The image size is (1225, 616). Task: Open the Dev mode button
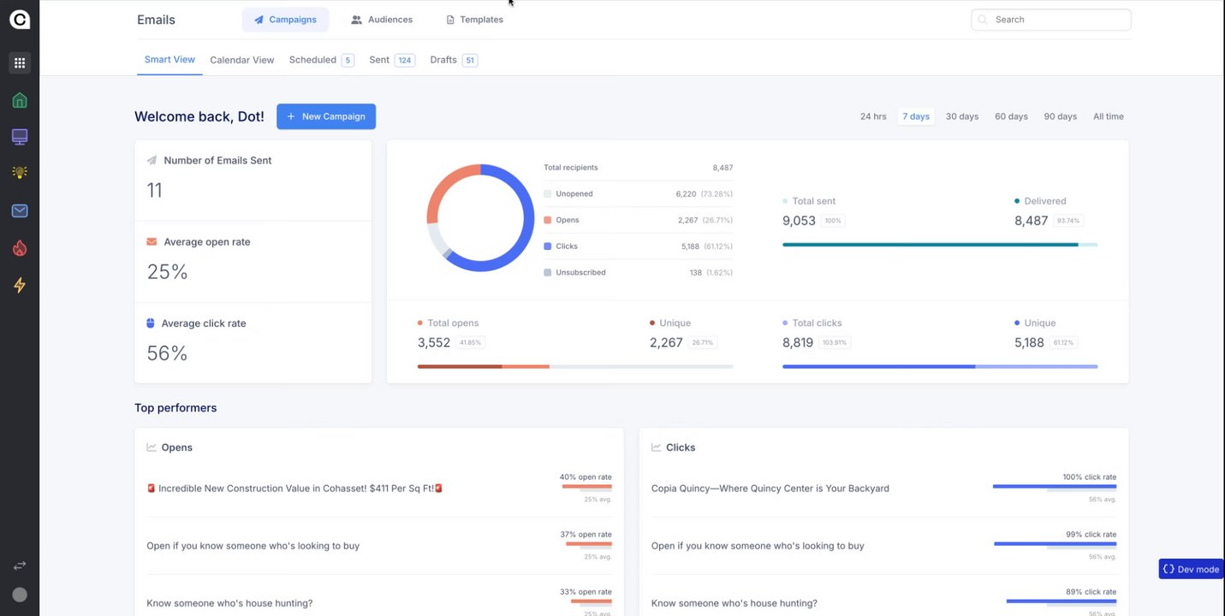click(x=1191, y=569)
